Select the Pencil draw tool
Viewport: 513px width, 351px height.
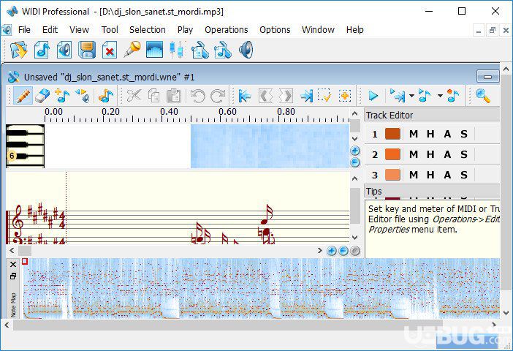[23, 96]
